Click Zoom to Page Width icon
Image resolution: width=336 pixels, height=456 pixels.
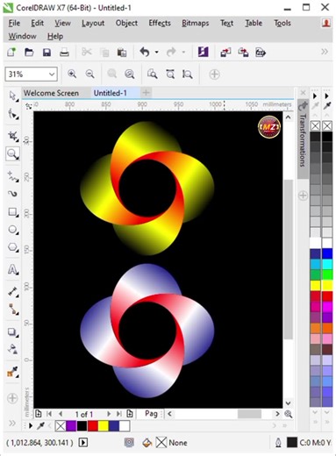coord(170,74)
